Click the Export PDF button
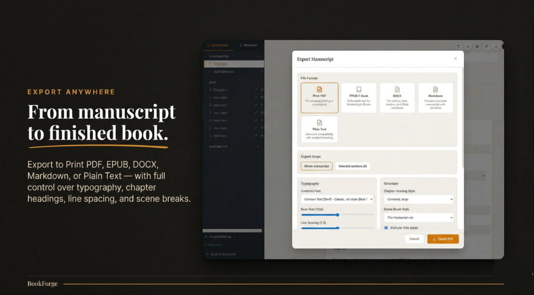534x295 pixels. (x=443, y=239)
